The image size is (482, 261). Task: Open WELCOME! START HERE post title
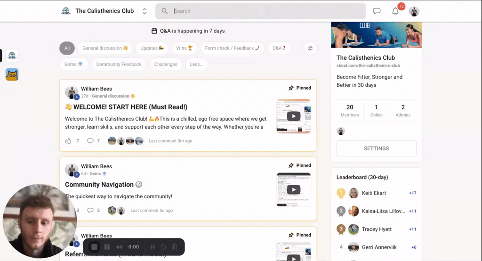(x=126, y=107)
